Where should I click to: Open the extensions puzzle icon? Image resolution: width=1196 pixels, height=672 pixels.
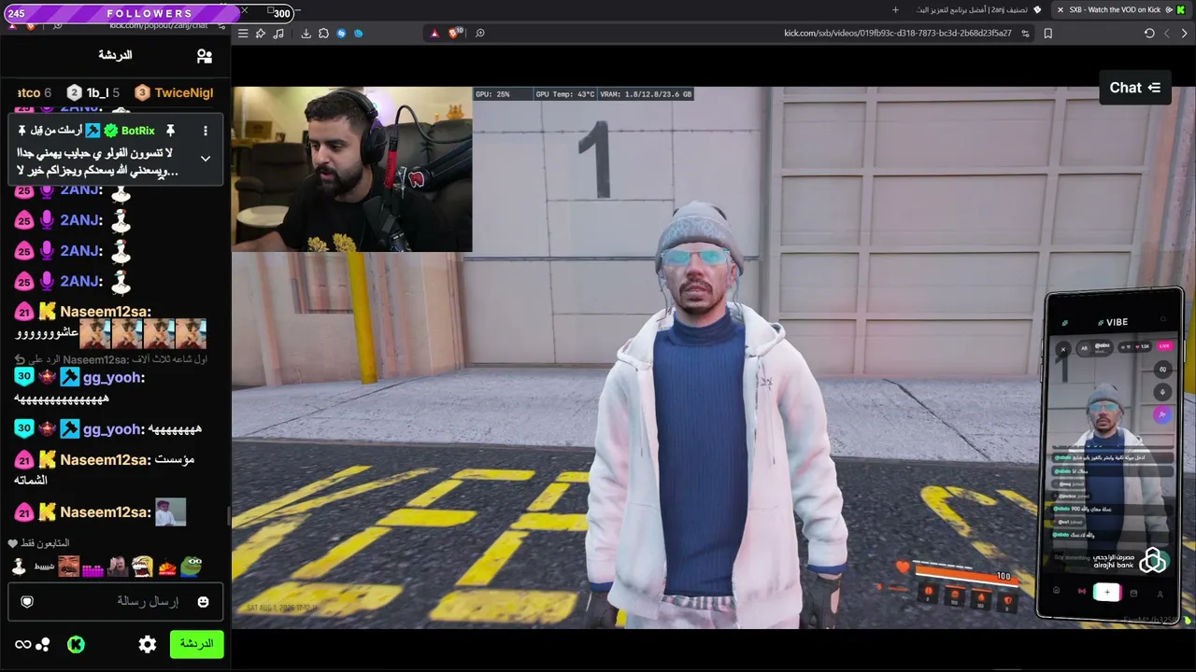[x=323, y=34]
